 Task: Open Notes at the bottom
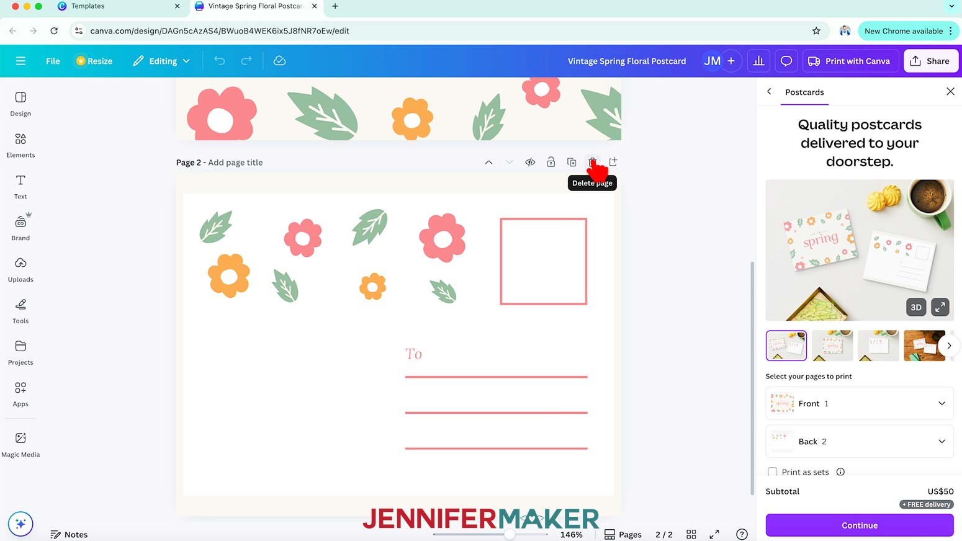pyautogui.click(x=69, y=534)
